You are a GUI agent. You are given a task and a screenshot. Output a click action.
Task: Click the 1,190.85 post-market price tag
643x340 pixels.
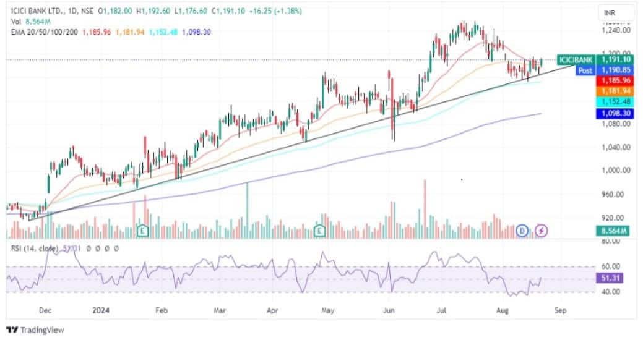[615, 70]
